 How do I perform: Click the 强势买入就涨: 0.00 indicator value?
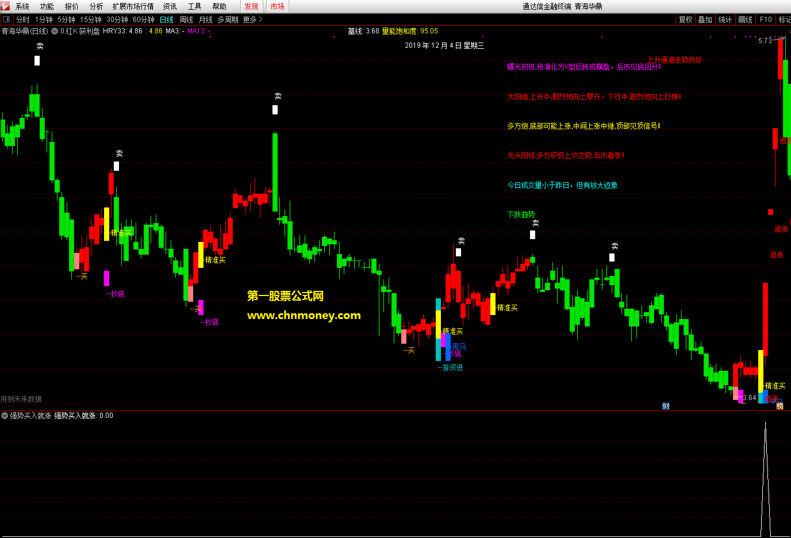click(x=84, y=416)
